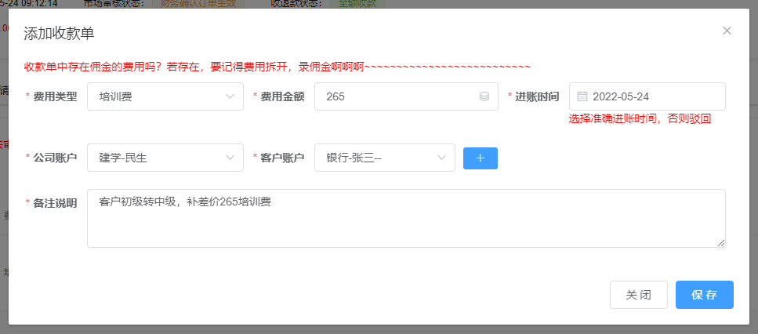Click the 添加收款单 dialog title
Image resolution: width=758 pixels, height=334 pixels.
click(x=60, y=32)
